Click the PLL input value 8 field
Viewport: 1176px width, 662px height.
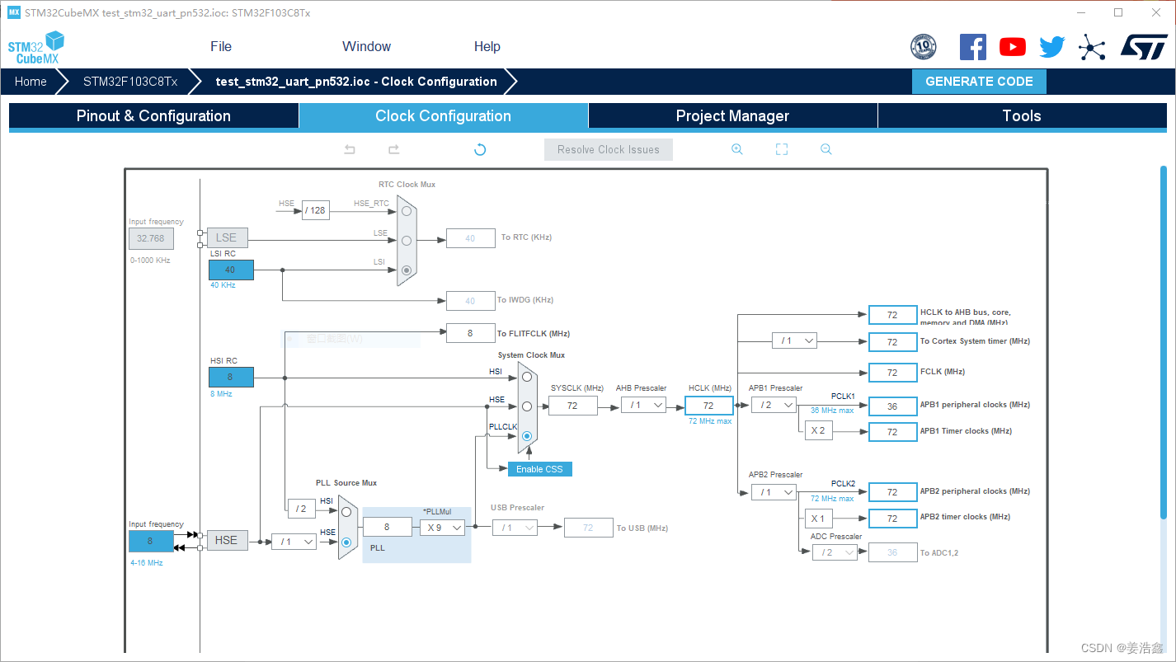387,528
